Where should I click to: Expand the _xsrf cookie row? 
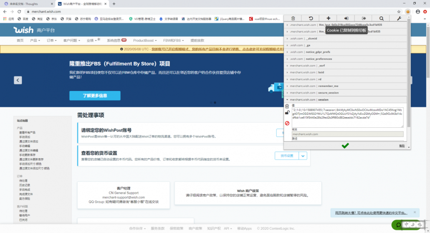[x=345, y=66]
